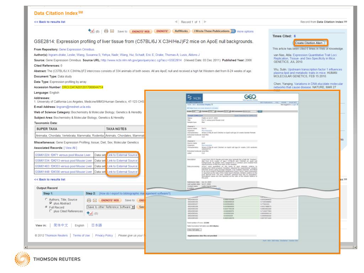Click ResearcherID badge beside I Wrote These Publications

[x=234, y=31]
